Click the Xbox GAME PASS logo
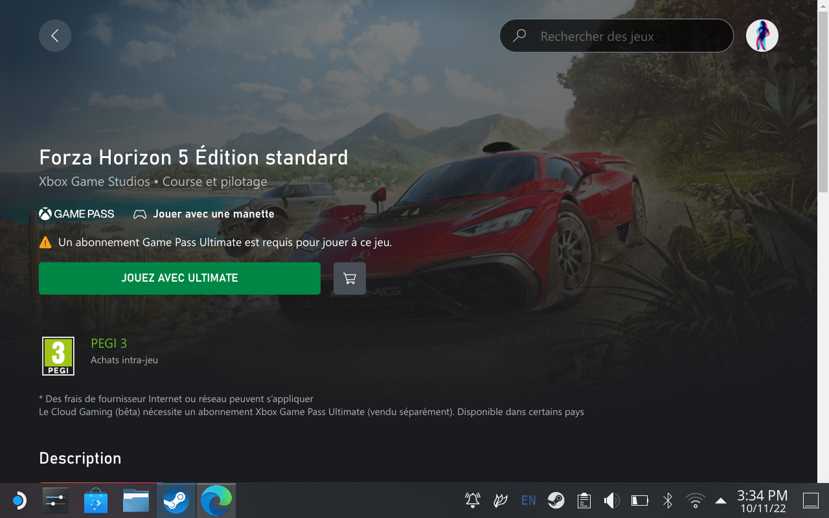Screen dimensions: 829x518 coord(76,214)
